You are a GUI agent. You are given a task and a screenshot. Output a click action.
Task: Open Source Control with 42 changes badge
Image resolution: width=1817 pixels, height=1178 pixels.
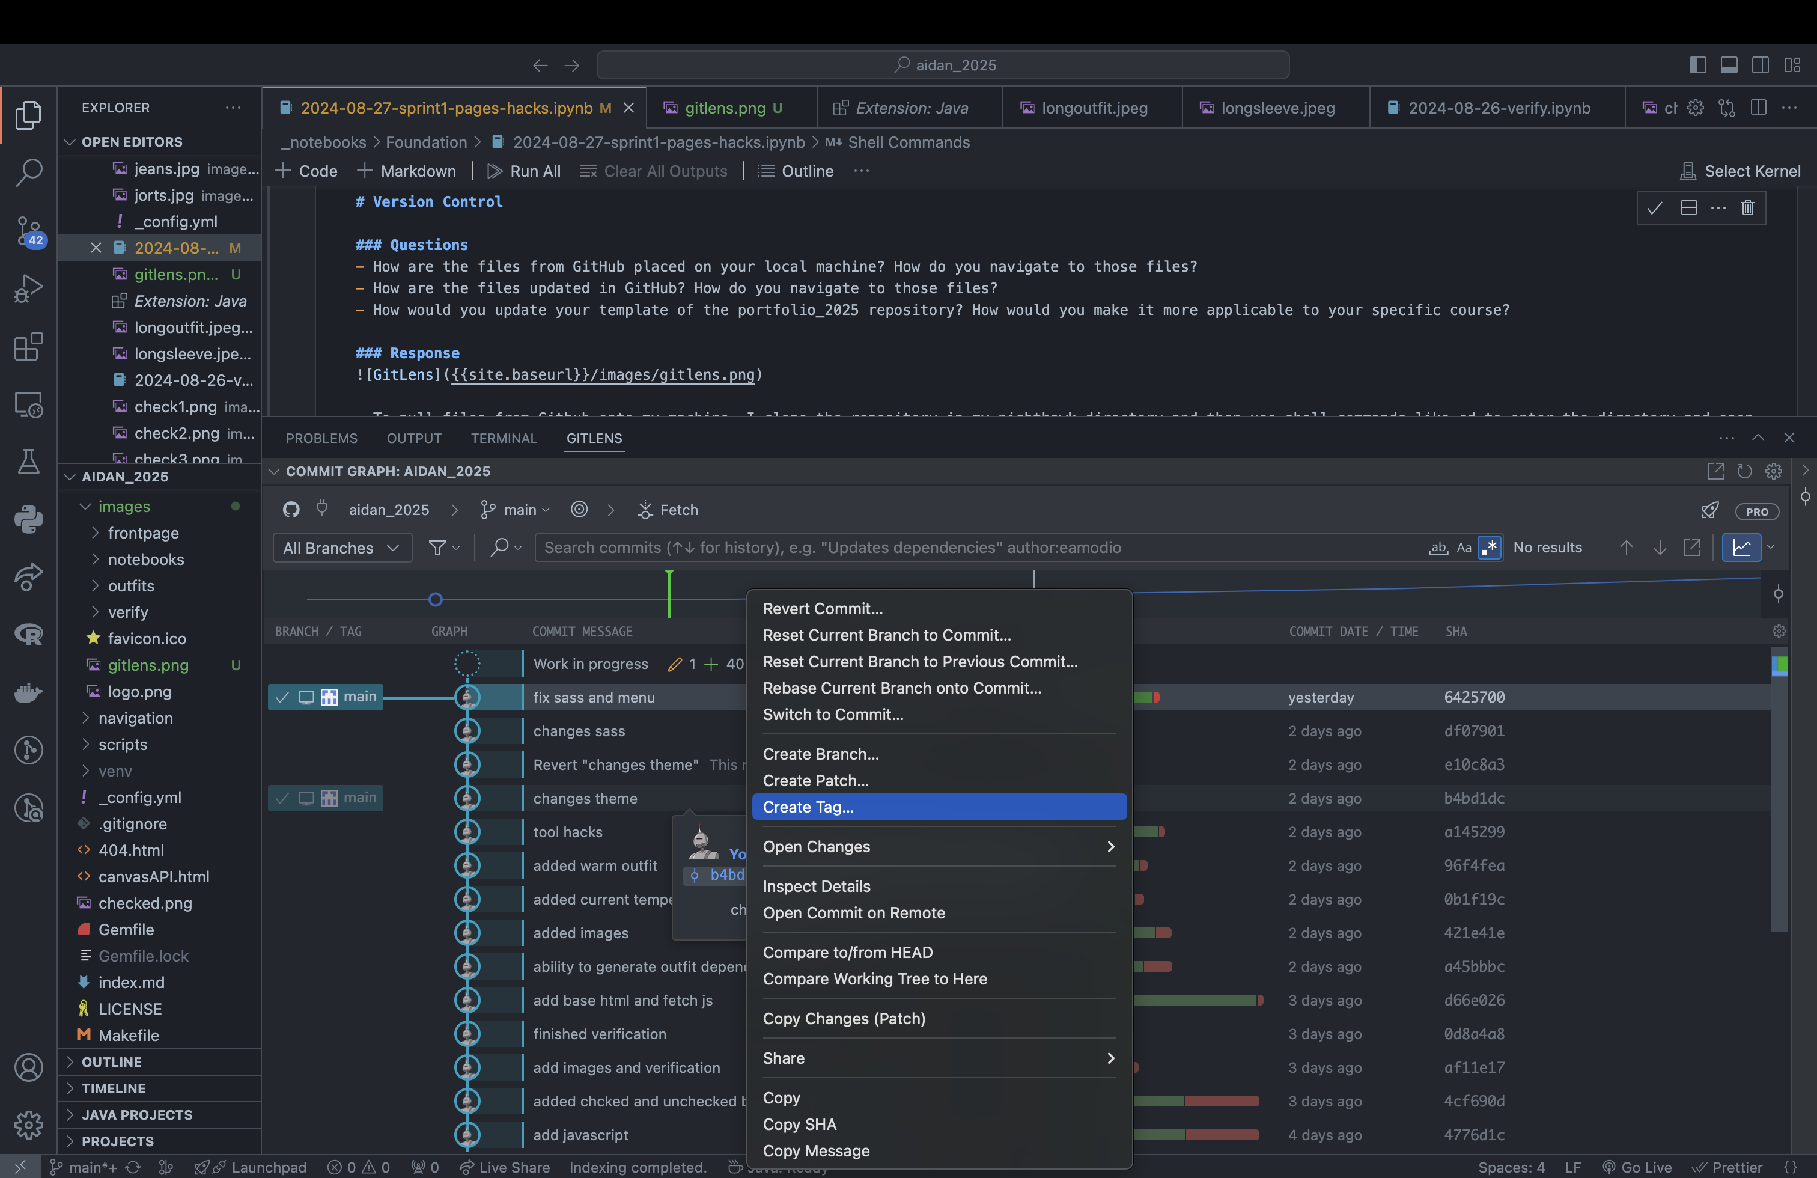click(30, 231)
